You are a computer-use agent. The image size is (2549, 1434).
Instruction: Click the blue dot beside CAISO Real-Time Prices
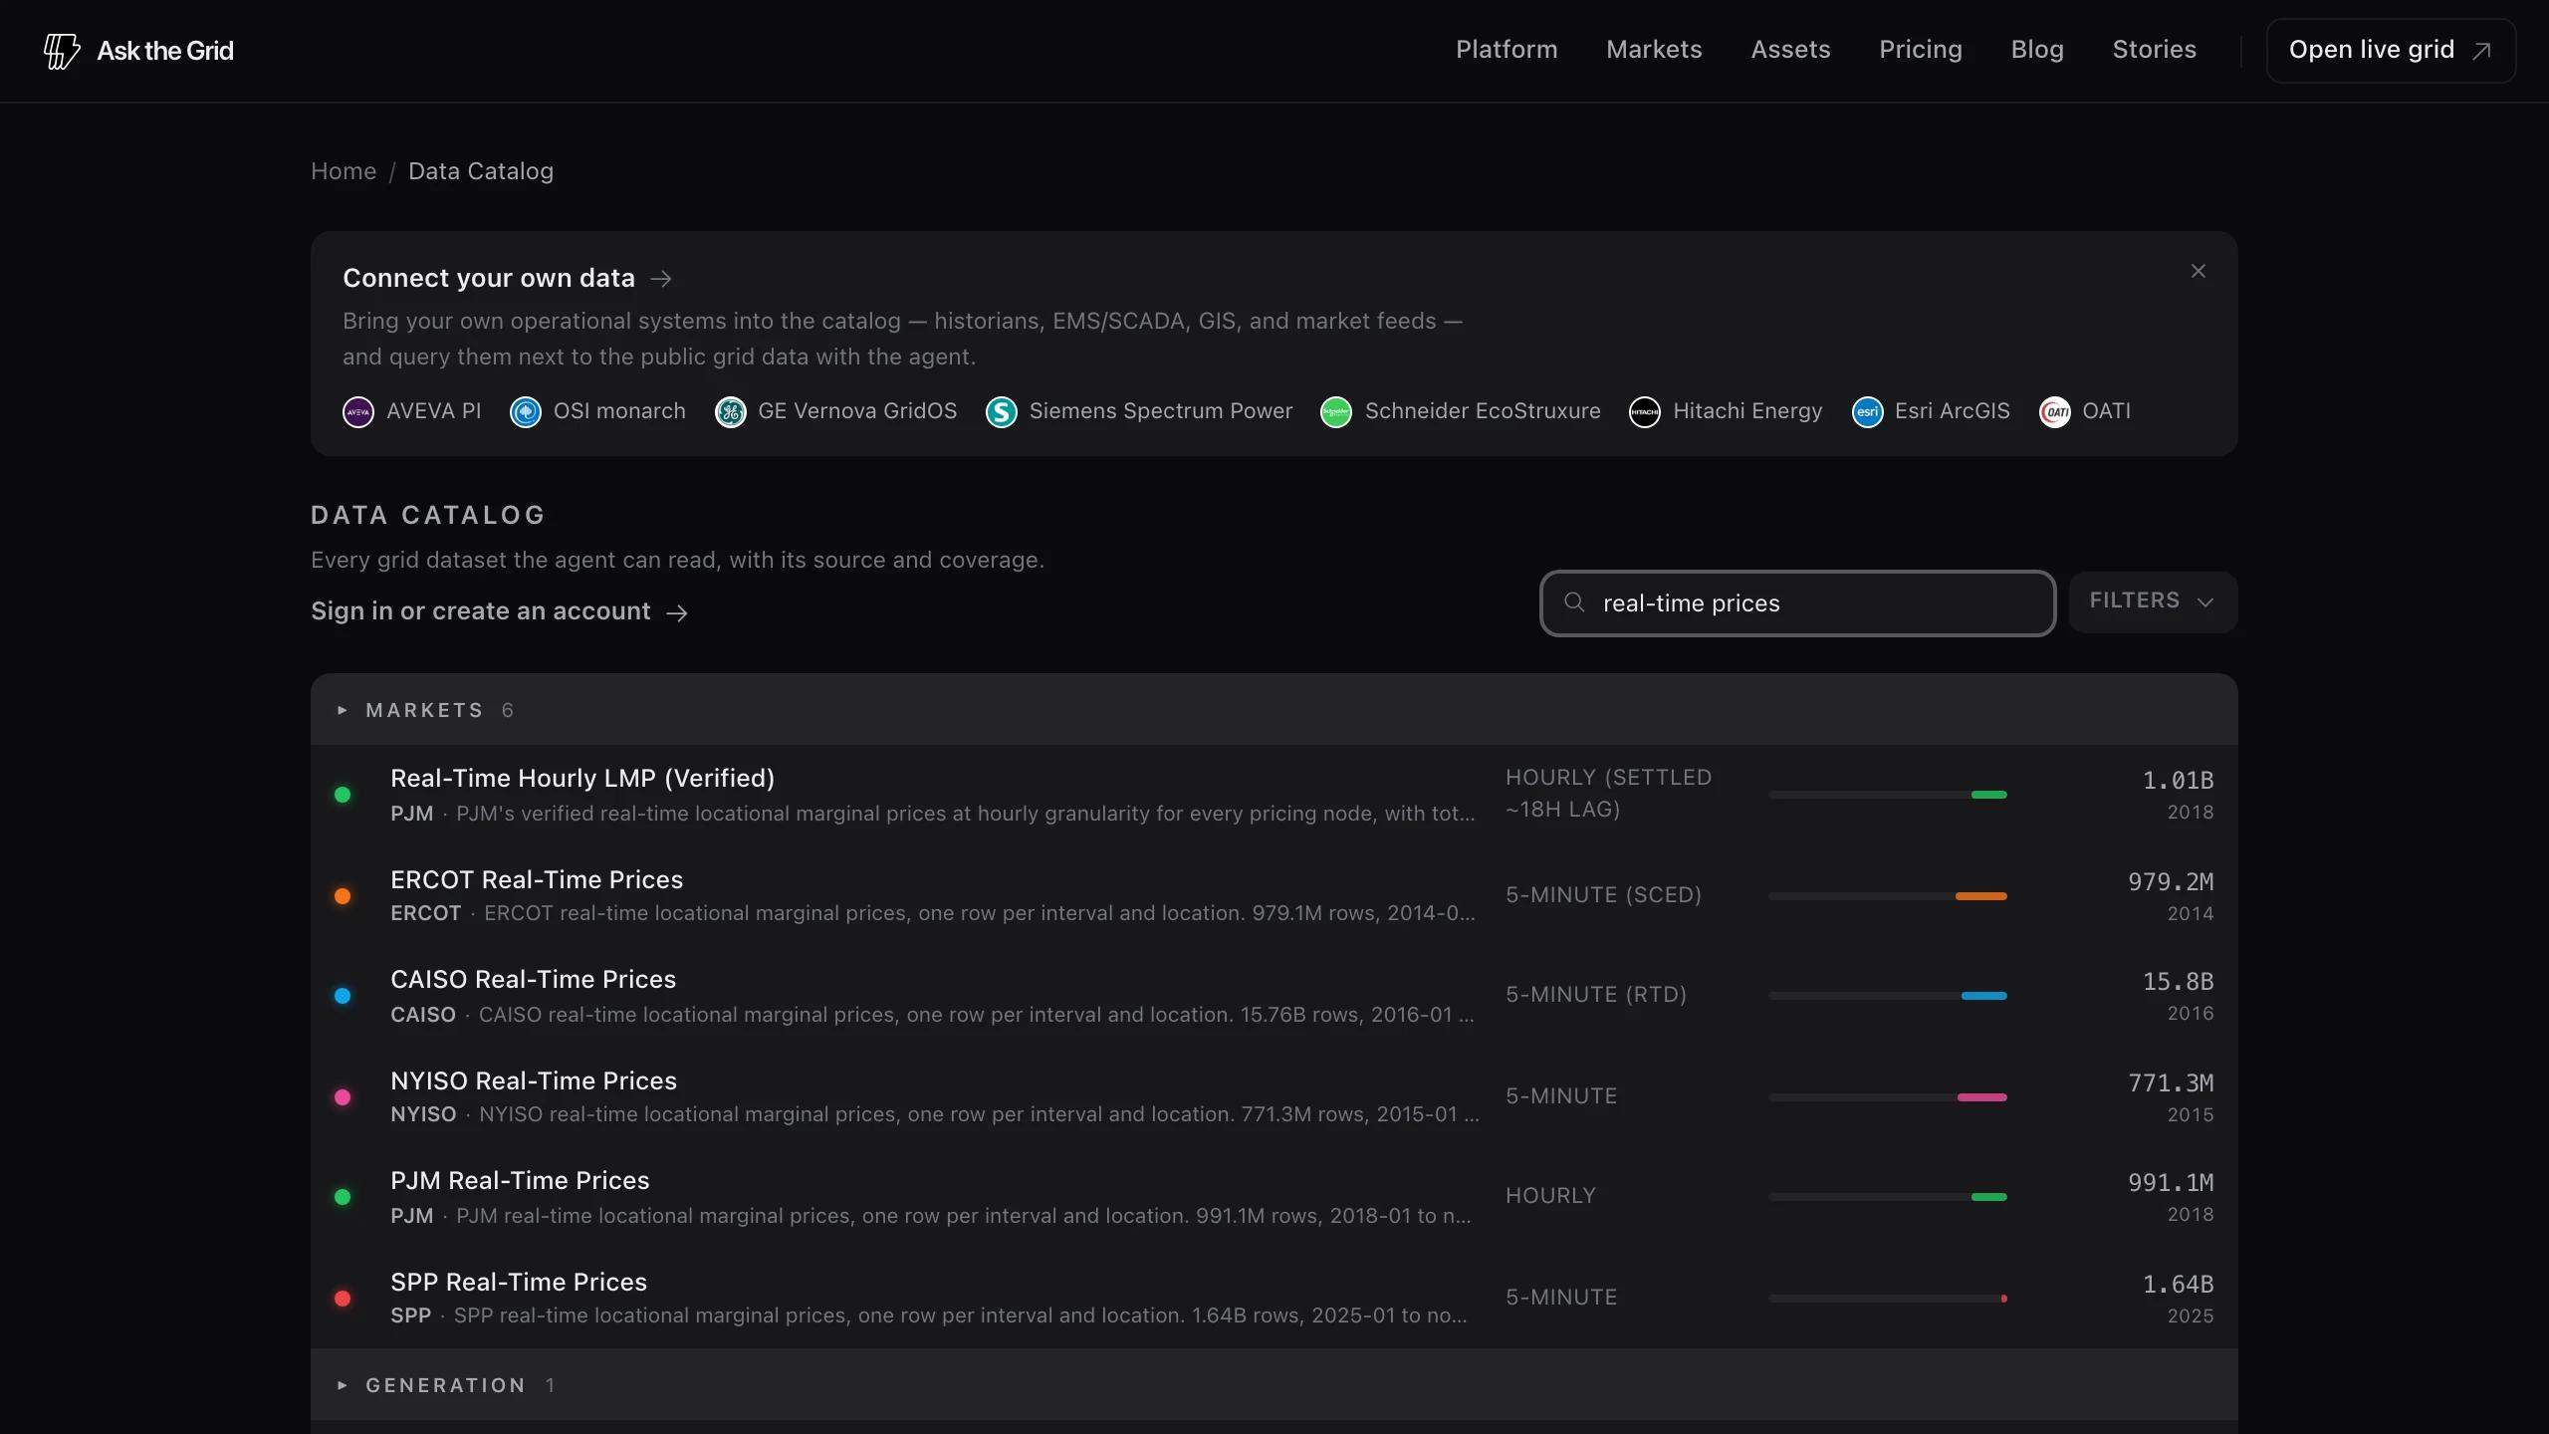tap(343, 996)
